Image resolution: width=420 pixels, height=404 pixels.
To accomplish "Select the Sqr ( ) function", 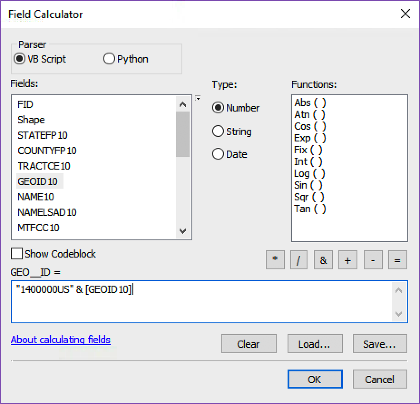I will click(309, 197).
